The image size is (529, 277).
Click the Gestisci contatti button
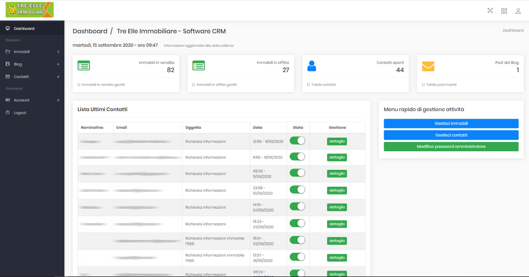(451, 135)
